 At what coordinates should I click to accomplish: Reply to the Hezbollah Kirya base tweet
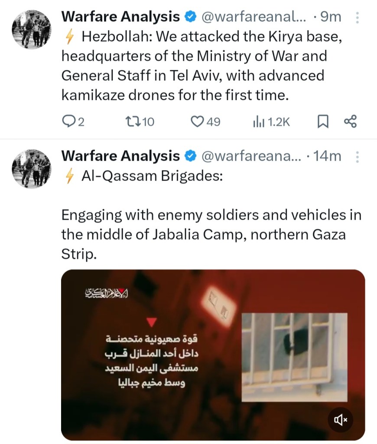pyautogui.click(x=68, y=122)
